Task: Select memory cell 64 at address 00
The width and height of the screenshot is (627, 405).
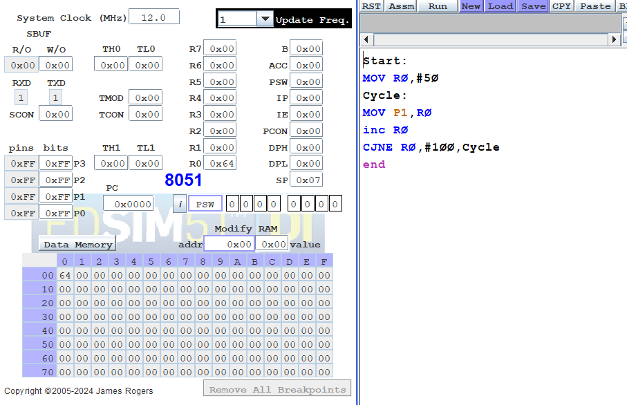Action: click(x=65, y=275)
